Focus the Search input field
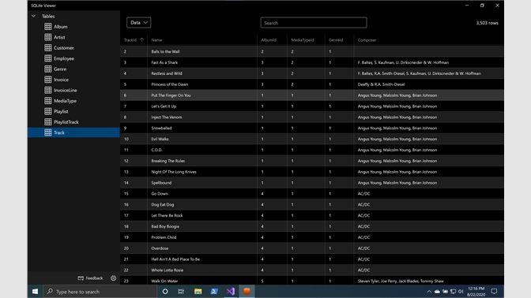The width and height of the screenshot is (531, 298). pyautogui.click(x=314, y=23)
